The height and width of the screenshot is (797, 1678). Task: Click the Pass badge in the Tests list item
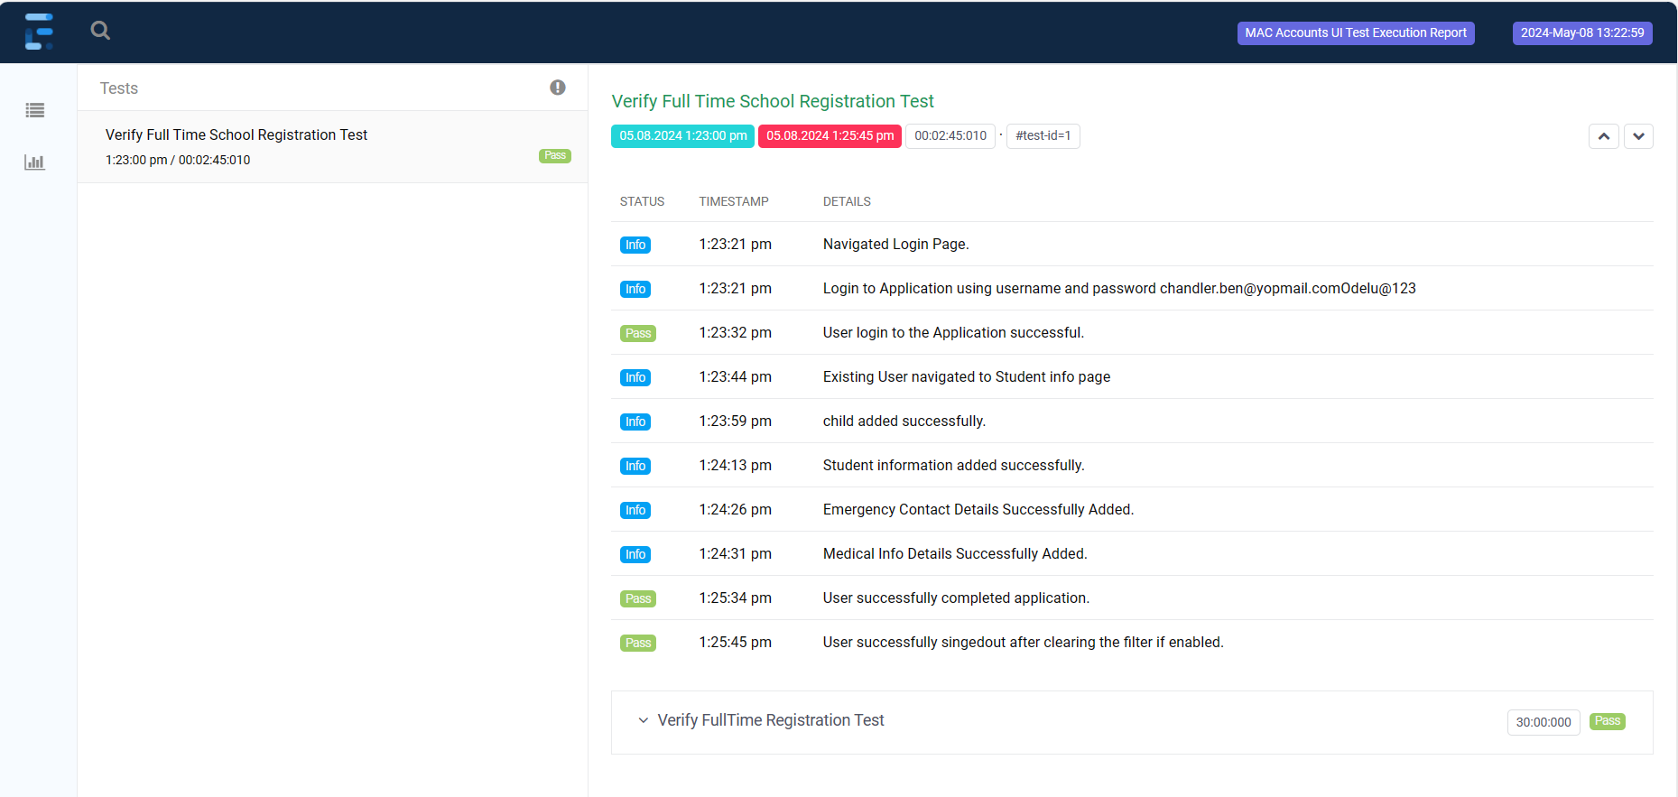click(x=555, y=155)
